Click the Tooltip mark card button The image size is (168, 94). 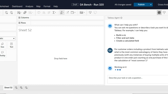(x=3, y=54)
